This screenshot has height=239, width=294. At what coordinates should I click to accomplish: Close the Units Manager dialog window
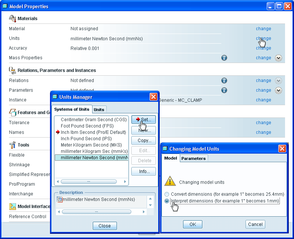click(x=153, y=97)
